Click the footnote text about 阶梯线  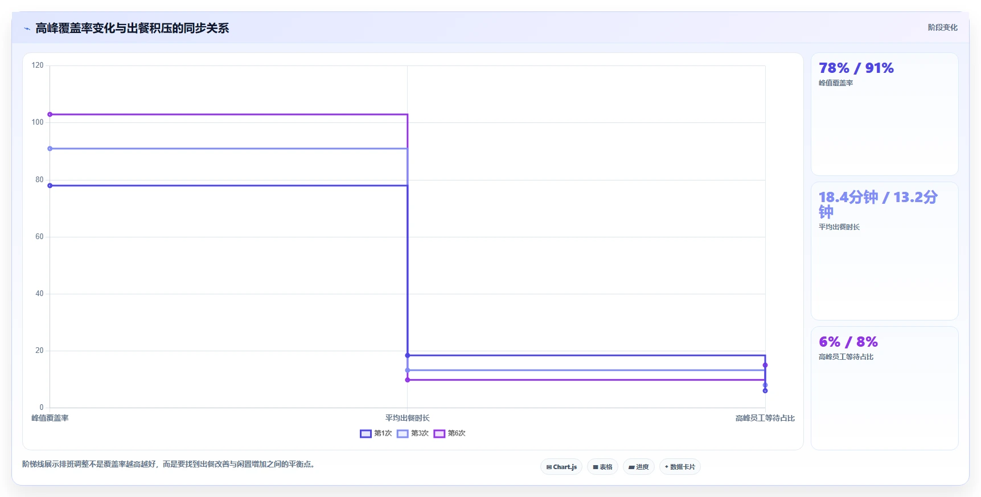(170, 464)
